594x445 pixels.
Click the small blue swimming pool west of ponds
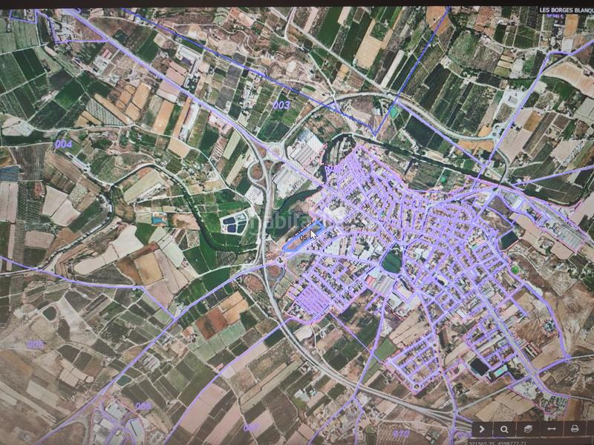158,220
